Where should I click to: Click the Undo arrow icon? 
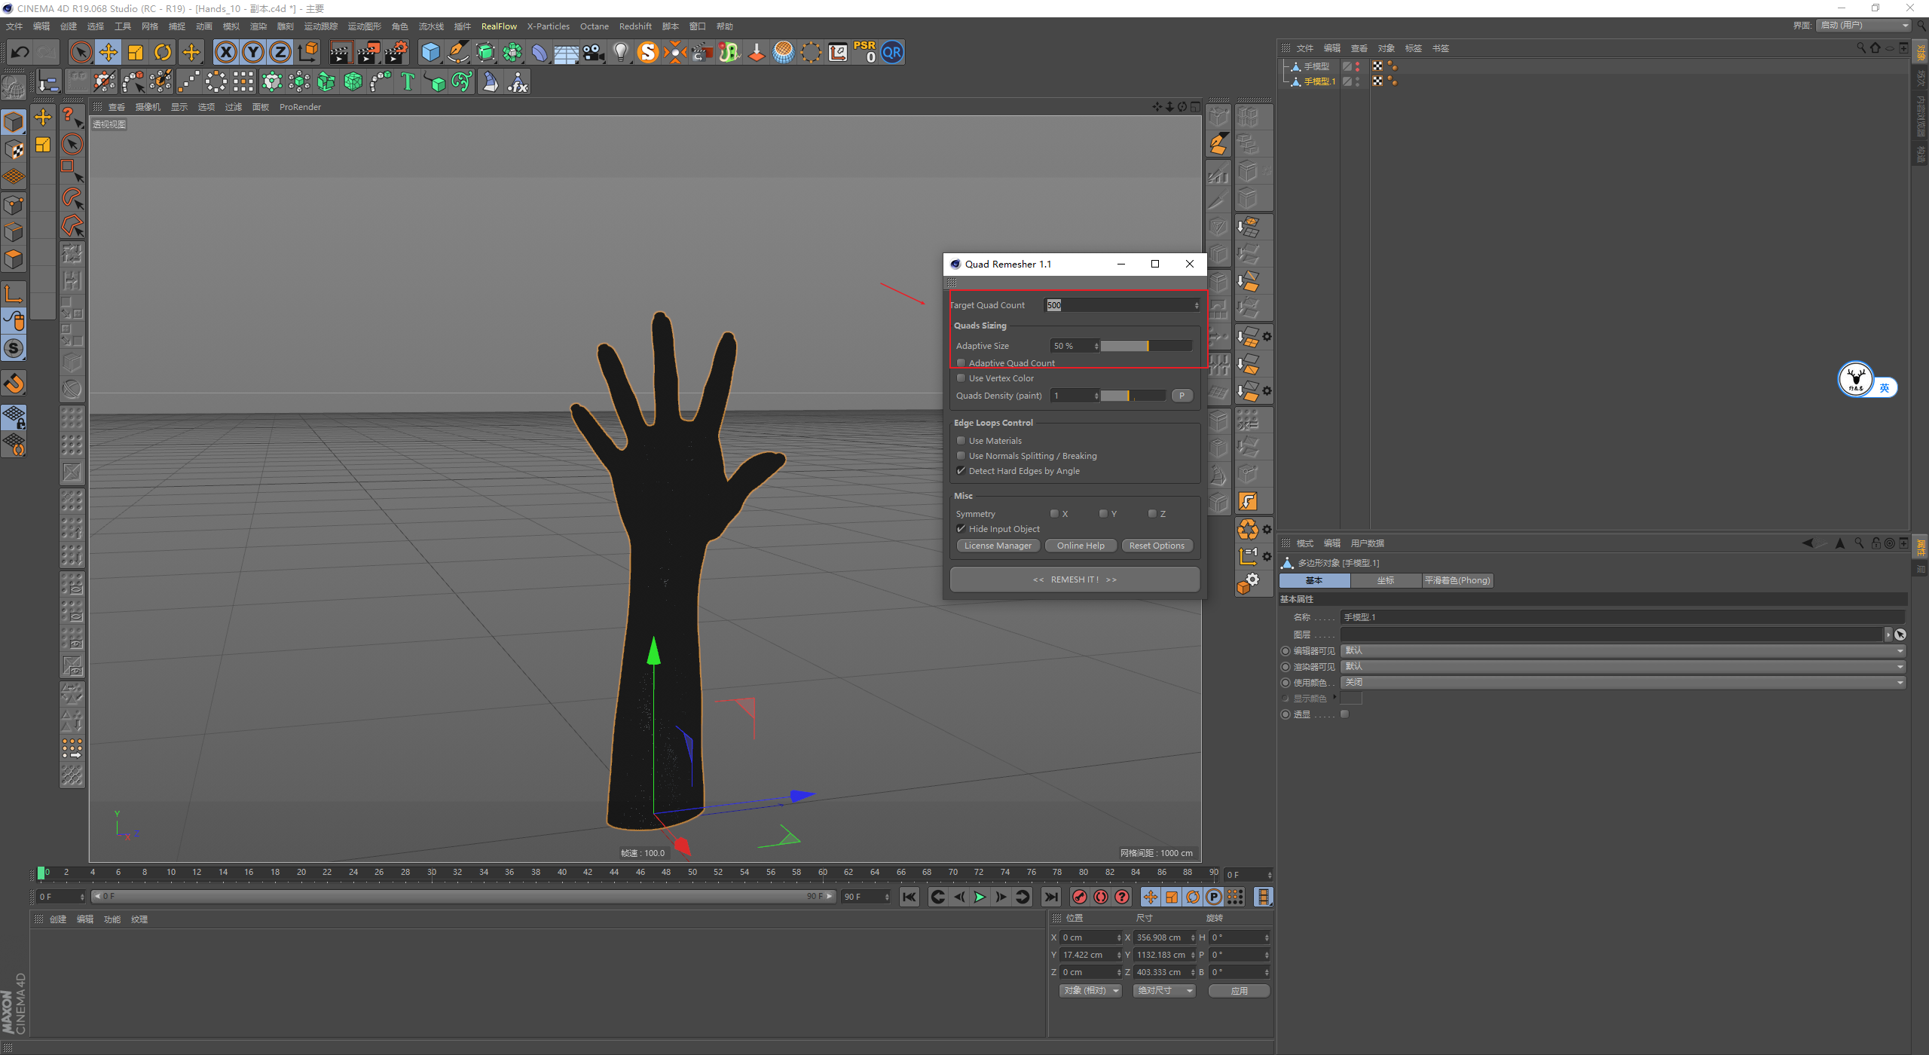tap(20, 52)
